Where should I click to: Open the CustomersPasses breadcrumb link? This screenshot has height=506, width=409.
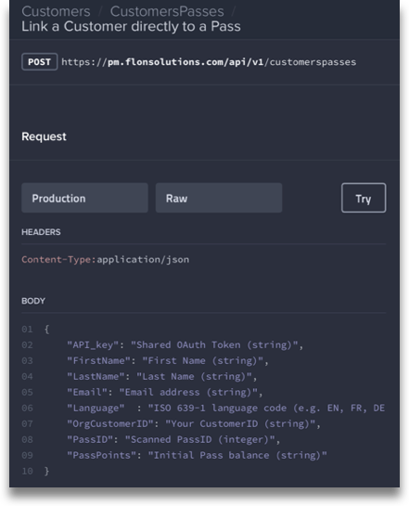click(x=167, y=12)
